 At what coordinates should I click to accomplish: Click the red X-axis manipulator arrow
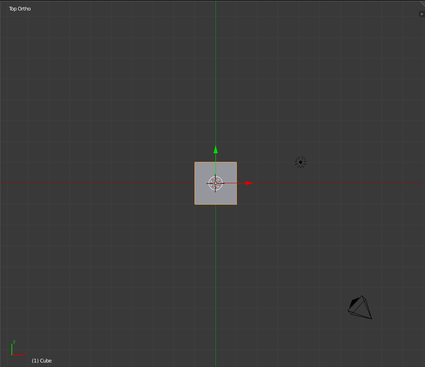(x=250, y=183)
